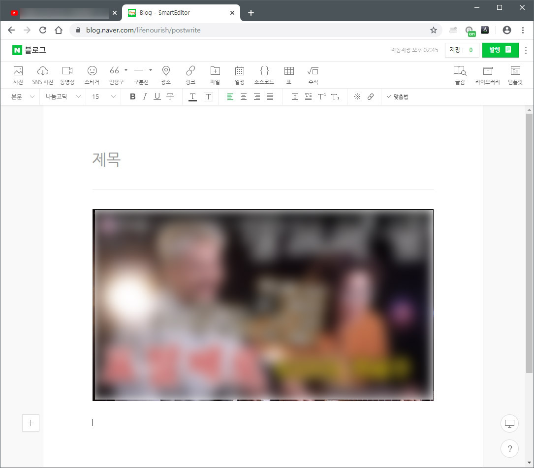The image size is (534, 468).
Task: Open the 글감 material search
Action: point(460,75)
